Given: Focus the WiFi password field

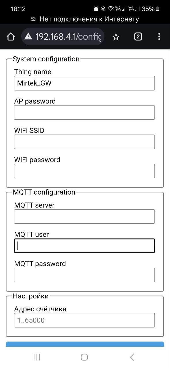Looking at the screenshot, I should point(84,171).
